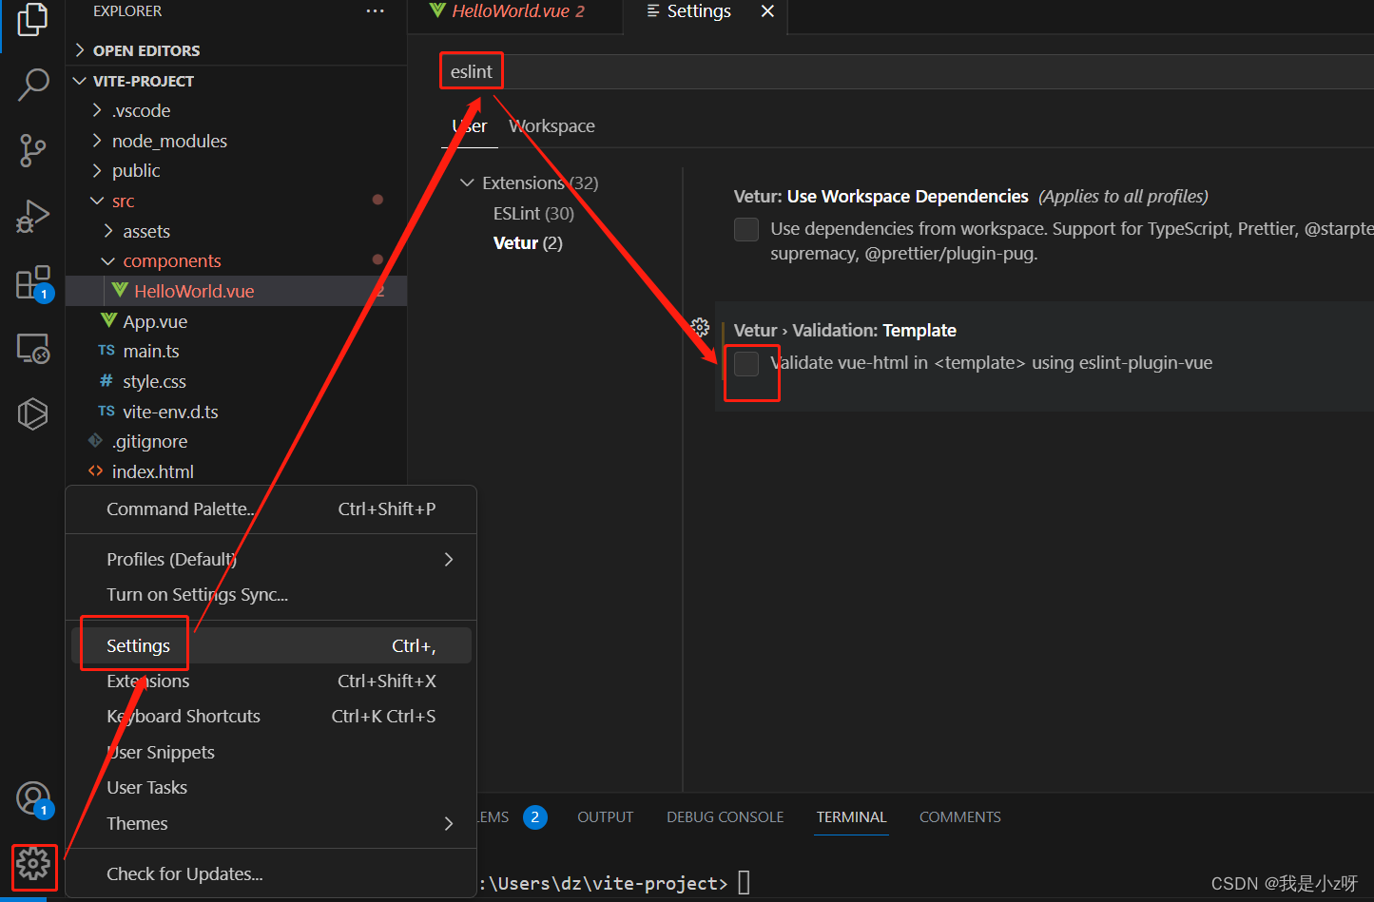Open the Source Control view icon
Screen dimensions: 1374x902
coord(32,150)
